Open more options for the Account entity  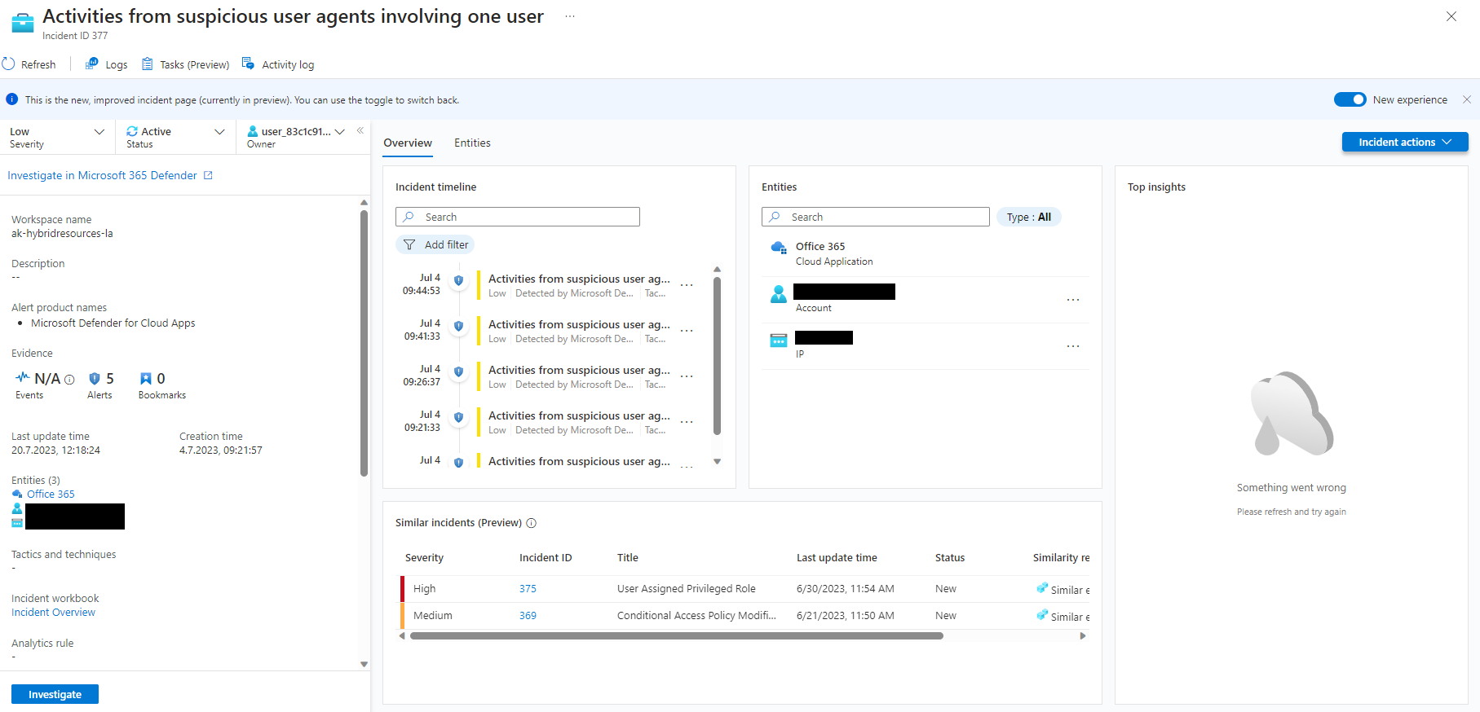click(x=1073, y=300)
